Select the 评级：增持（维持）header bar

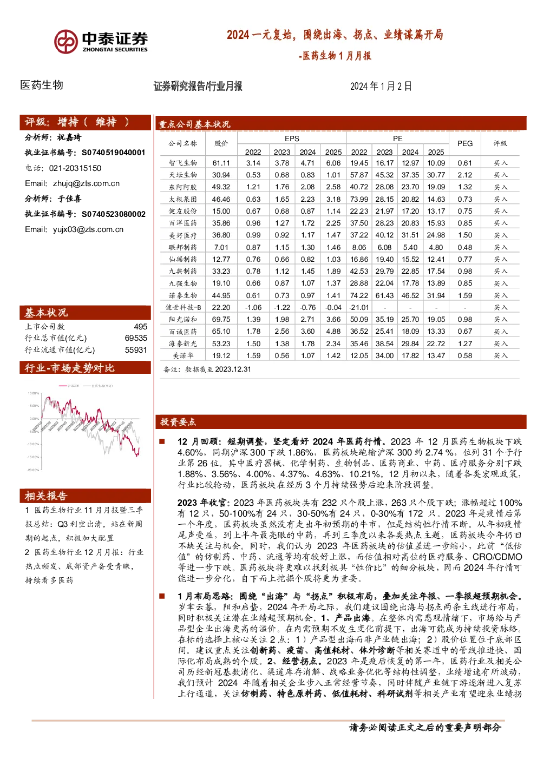pos(85,122)
